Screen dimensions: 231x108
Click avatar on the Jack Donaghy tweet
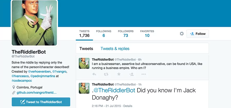(x=84, y=88)
